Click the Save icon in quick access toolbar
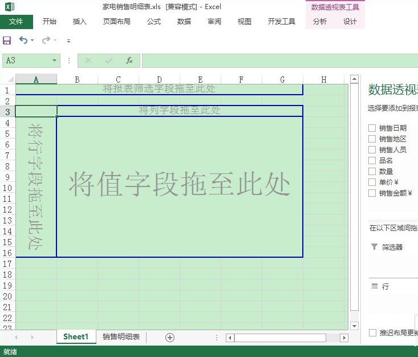This screenshot has width=418, height=357. click(7, 40)
